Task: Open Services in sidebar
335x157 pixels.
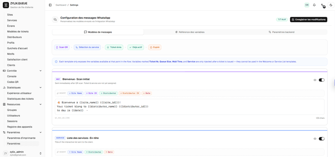Action: 12,21
